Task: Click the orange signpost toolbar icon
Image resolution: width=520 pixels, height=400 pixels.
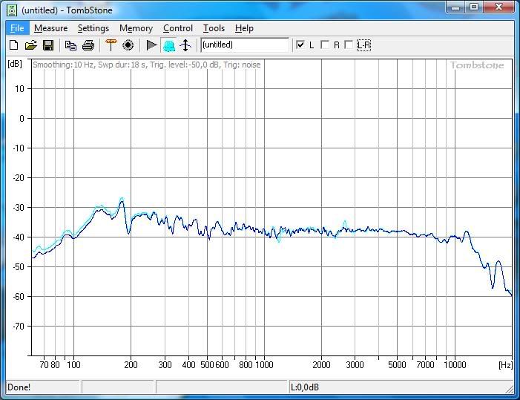Action: point(111,45)
